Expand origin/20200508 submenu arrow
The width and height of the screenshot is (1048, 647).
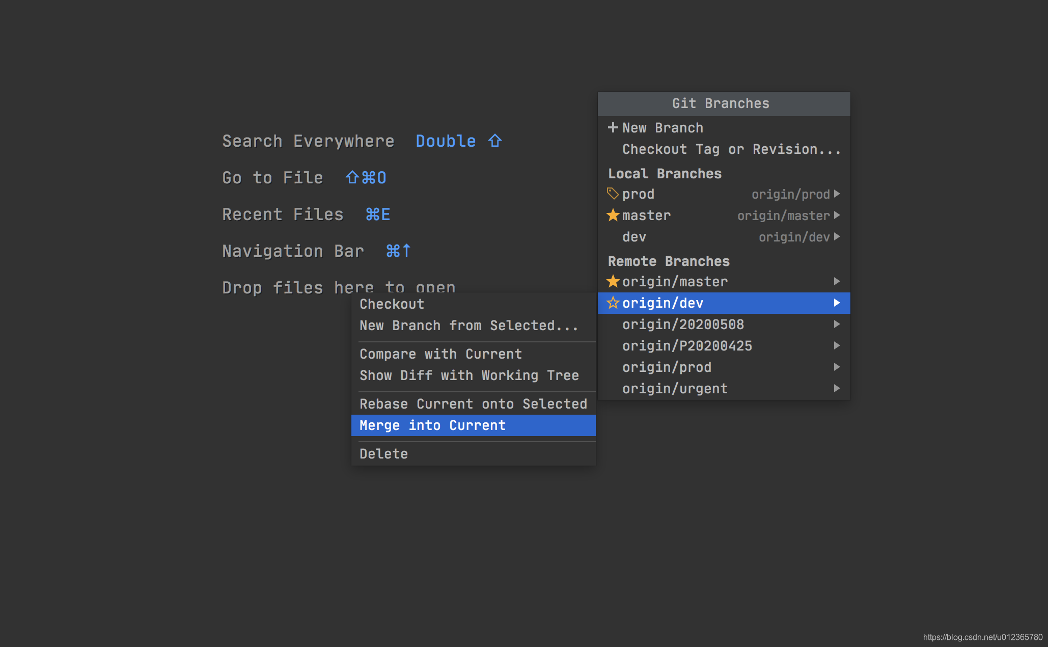click(x=837, y=325)
